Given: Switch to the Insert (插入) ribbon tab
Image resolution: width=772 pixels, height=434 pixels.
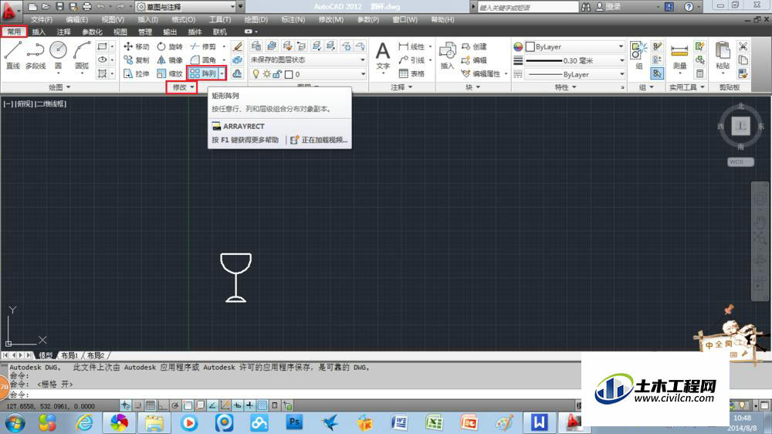Looking at the screenshot, I should tap(39, 32).
